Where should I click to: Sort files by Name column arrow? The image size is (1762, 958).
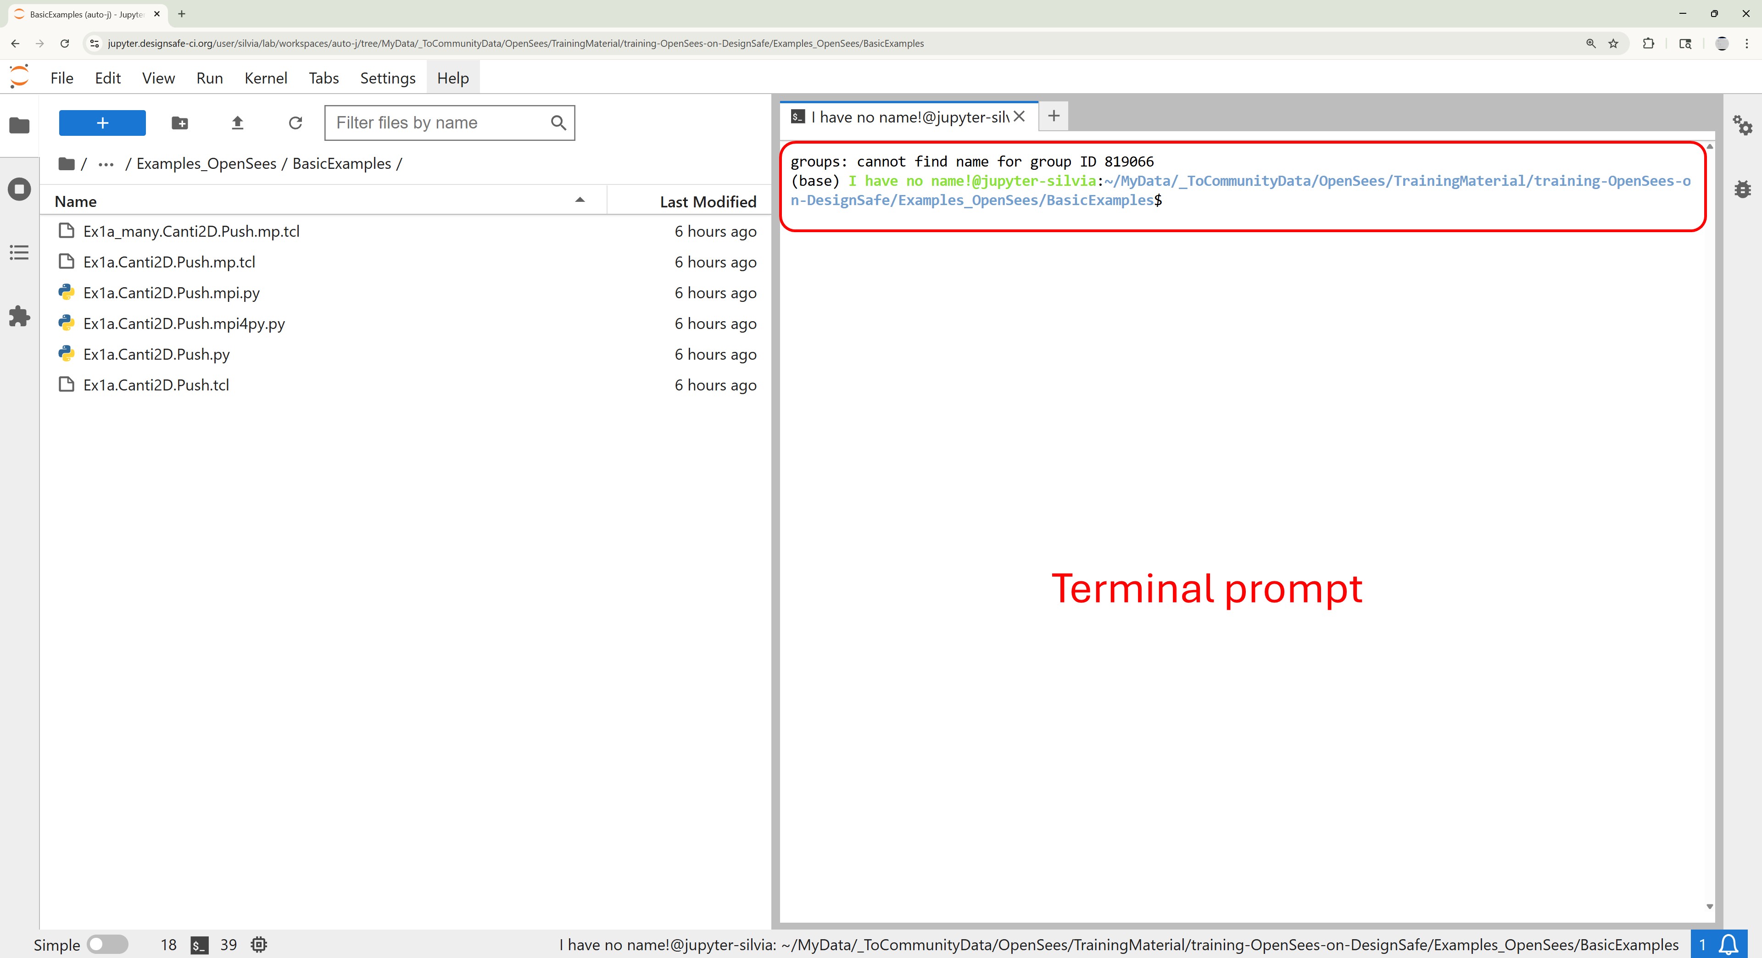(x=580, y=201)
